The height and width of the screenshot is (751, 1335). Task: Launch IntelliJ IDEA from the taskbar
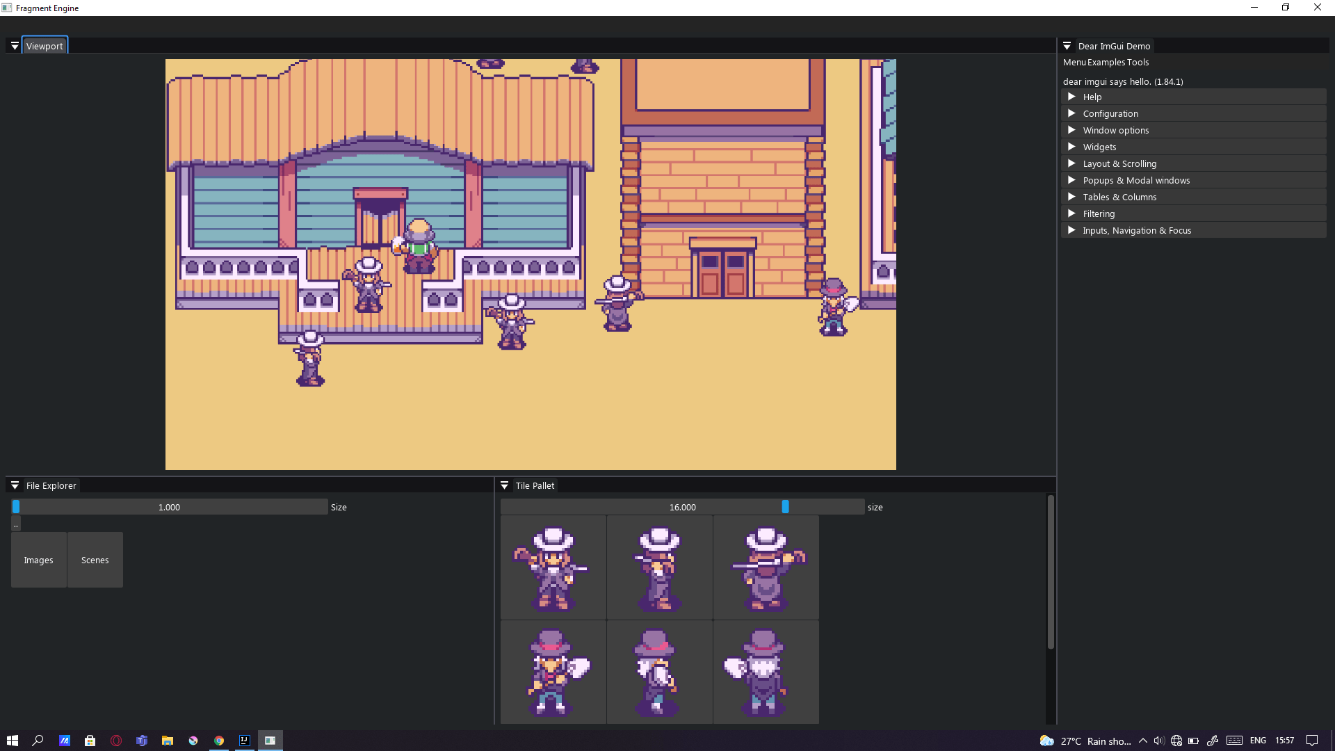pos(244,740)
